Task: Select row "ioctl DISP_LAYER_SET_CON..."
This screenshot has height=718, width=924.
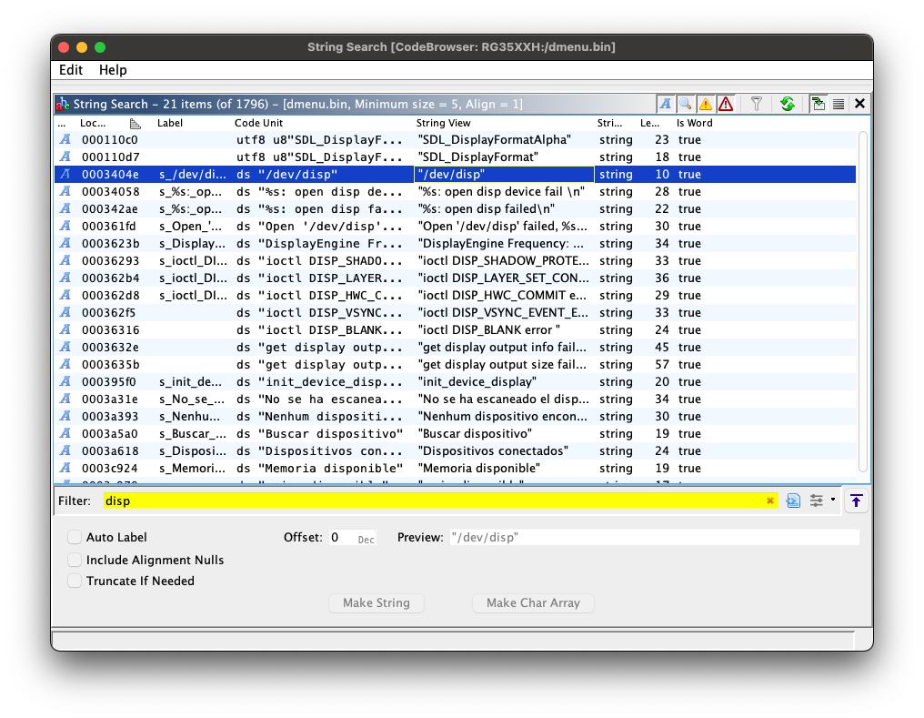Action: (x=455, y=278)
